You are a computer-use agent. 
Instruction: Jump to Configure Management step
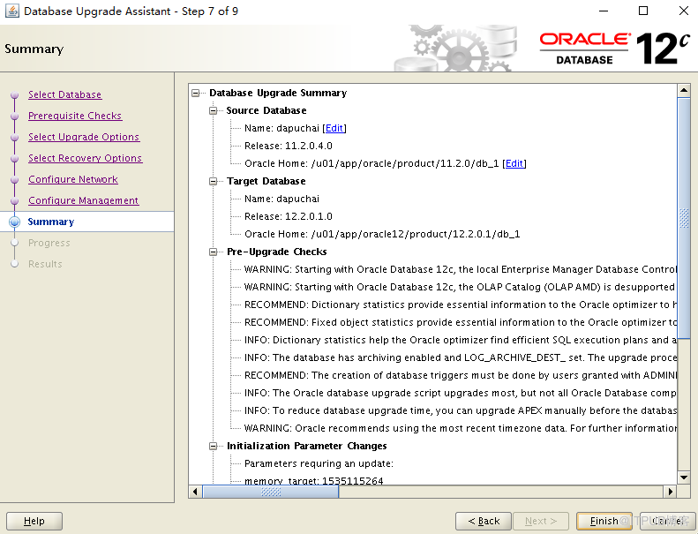click(83, 200)
